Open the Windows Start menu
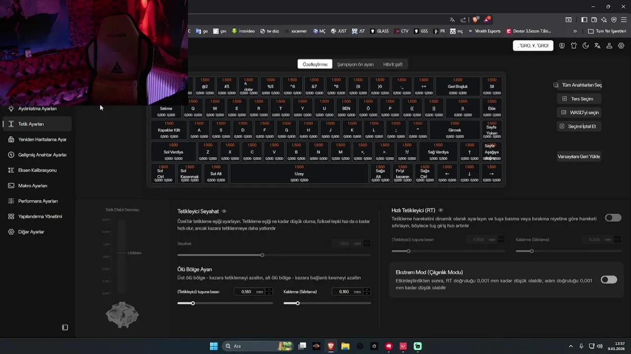Screen dimensions: 631x354 (x=213, y=346)
